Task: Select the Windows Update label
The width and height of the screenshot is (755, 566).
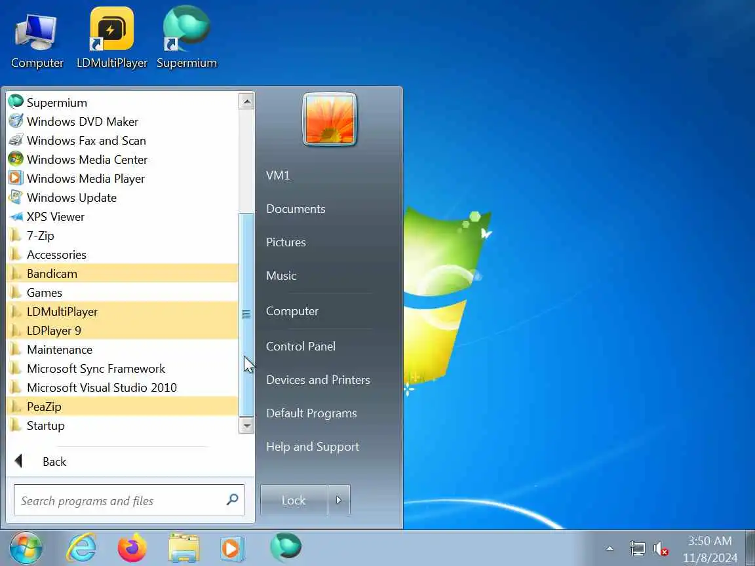Action: pos(71,197)
